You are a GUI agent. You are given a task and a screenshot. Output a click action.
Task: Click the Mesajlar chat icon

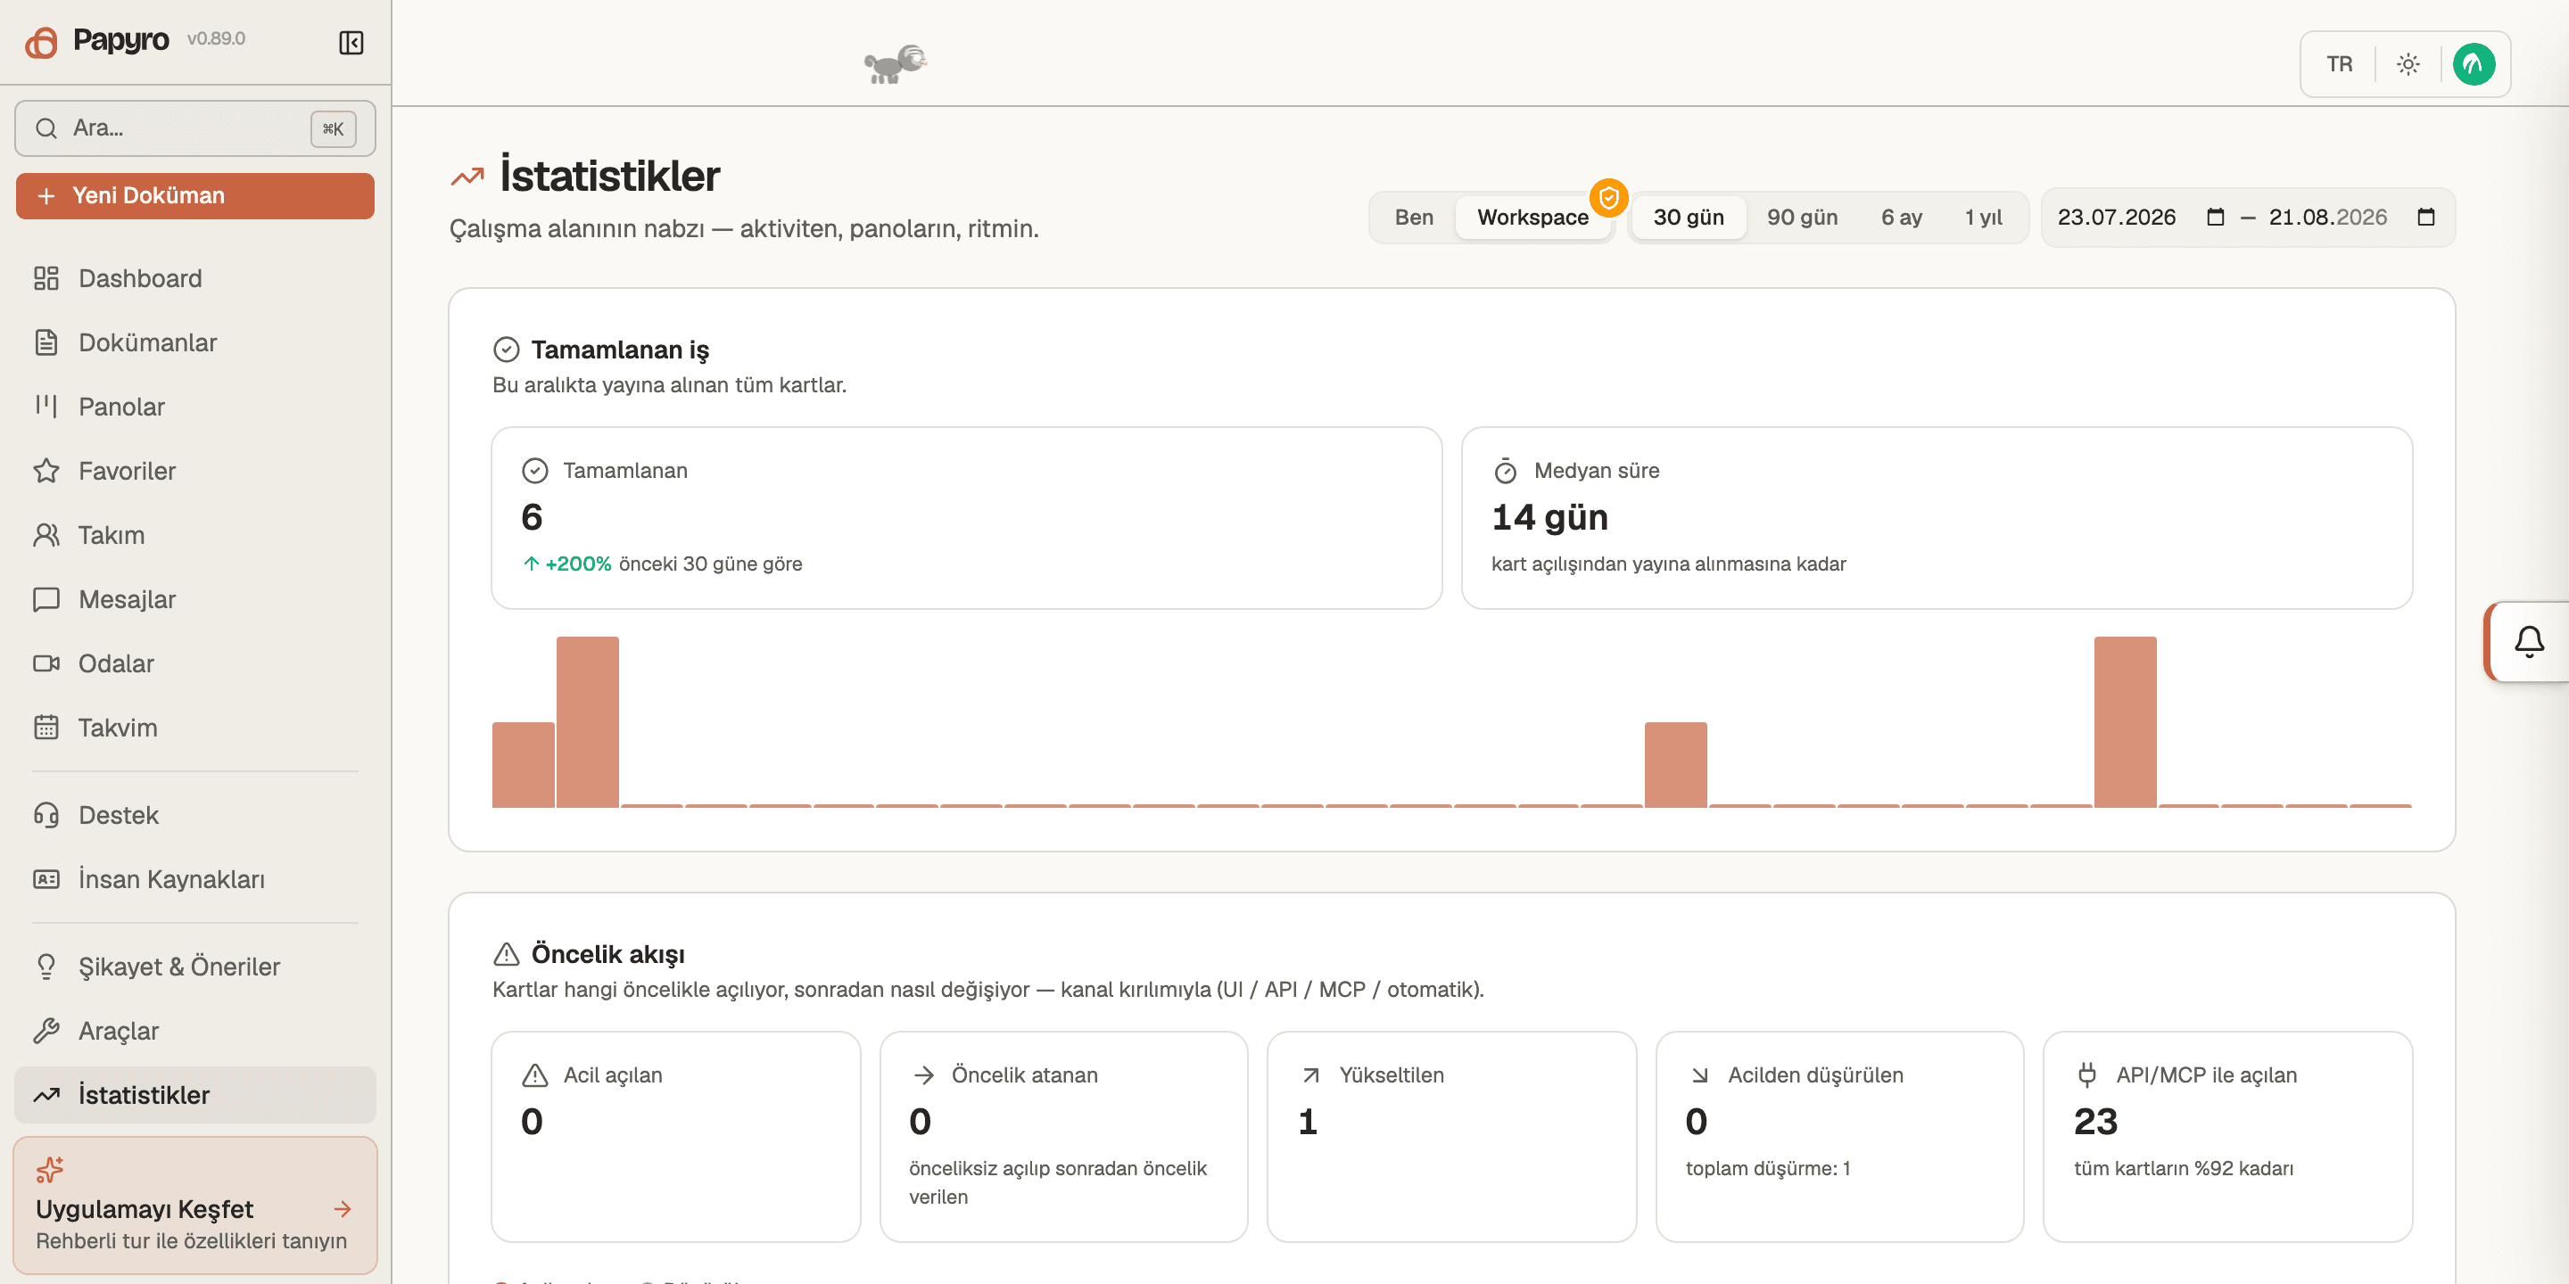coord(45,599)
